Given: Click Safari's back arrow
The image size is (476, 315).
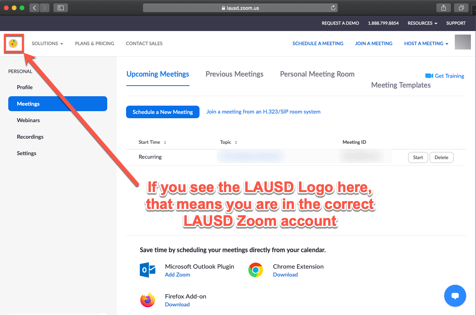Looking at the screenshot, I should pyautogui.click(x=34, y=8).
